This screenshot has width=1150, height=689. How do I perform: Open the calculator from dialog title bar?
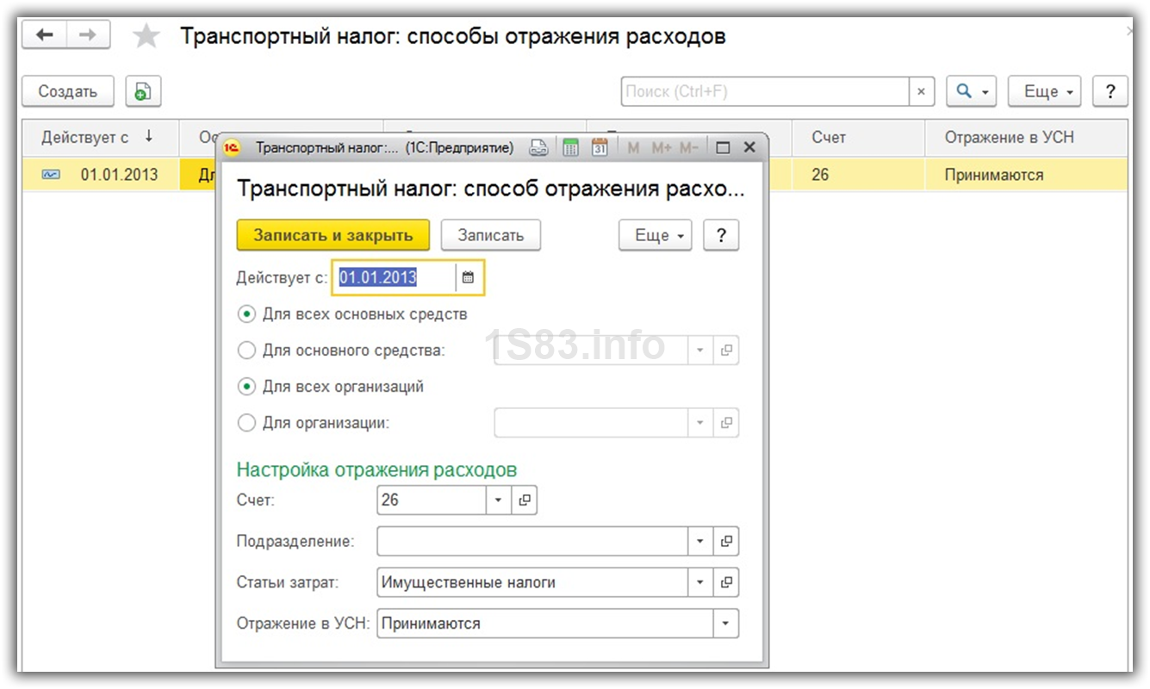pos(570,148)
